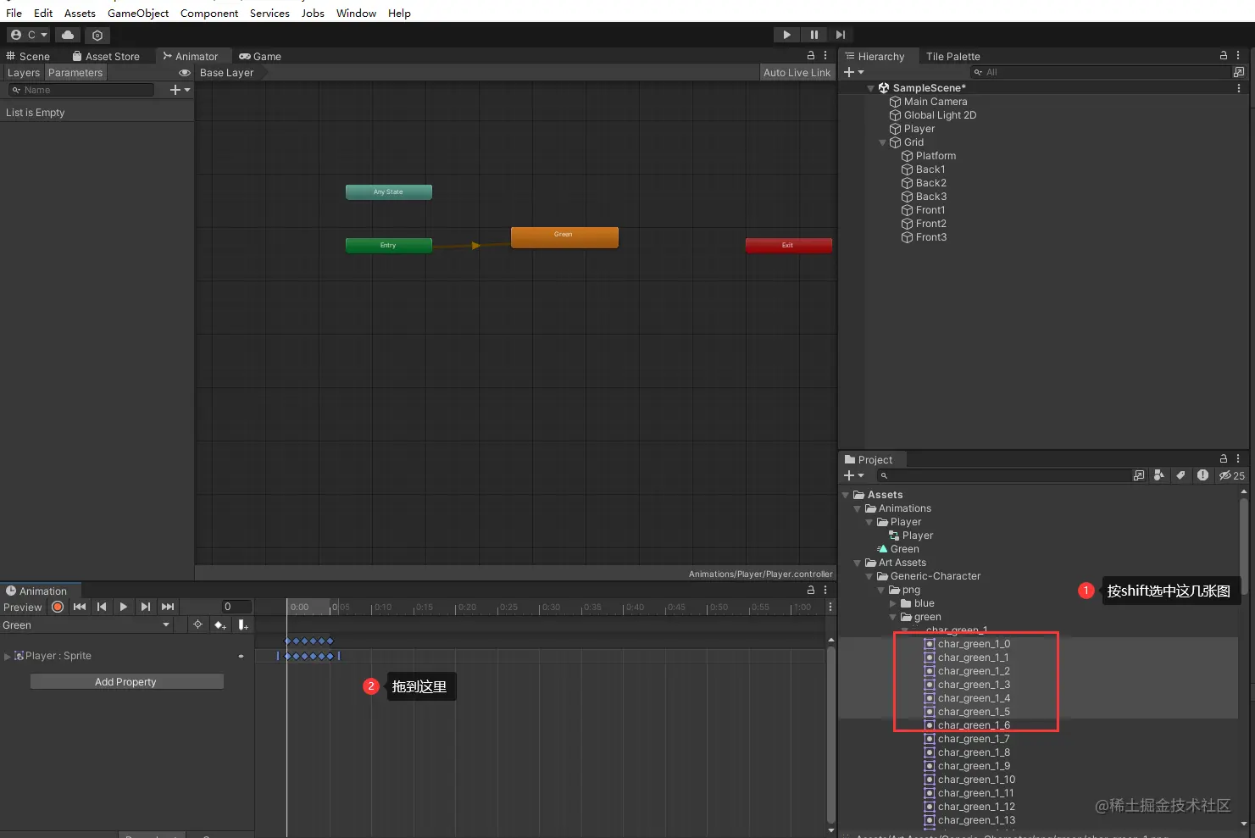Open the Green clip selection dropdown

pos(86,625)
